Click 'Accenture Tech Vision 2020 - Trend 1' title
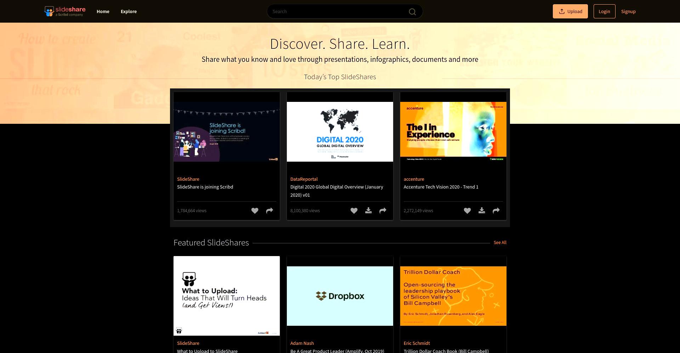680x353 pixels. coord(441,187)
